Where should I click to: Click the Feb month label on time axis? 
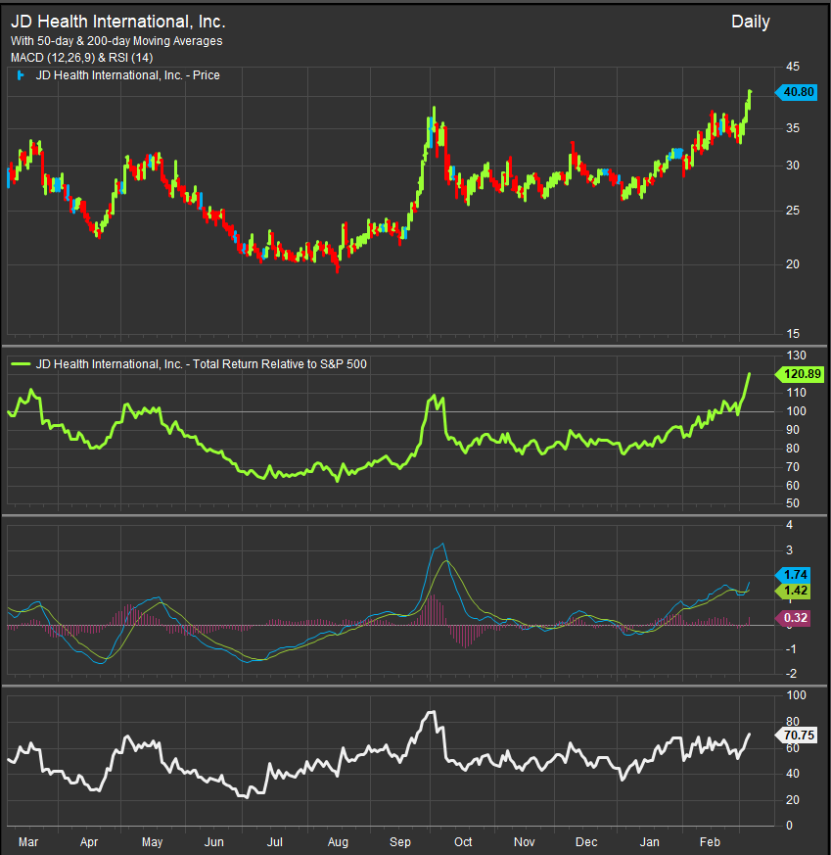click(710, 842)
